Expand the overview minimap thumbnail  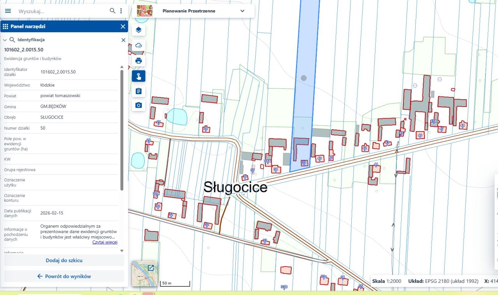click(150, 268)
